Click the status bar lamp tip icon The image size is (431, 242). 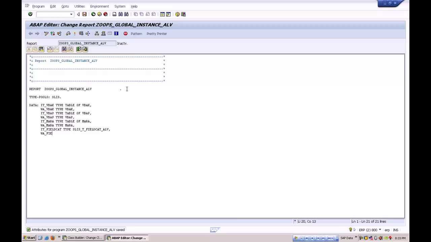pos(350,230)
